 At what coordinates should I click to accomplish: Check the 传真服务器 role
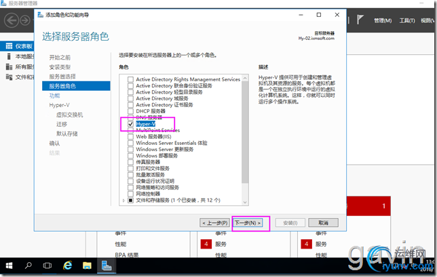pyautogui.click(x=130, y=162)
